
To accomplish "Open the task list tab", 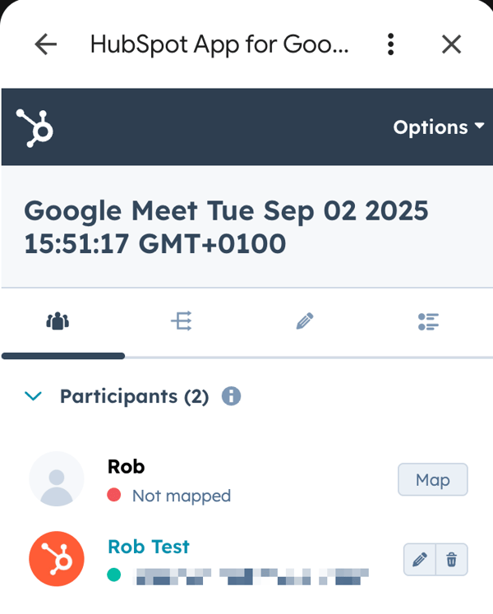I will click(x=428, y=322).
